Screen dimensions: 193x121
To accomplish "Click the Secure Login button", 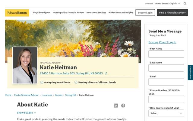I will 145,13.
